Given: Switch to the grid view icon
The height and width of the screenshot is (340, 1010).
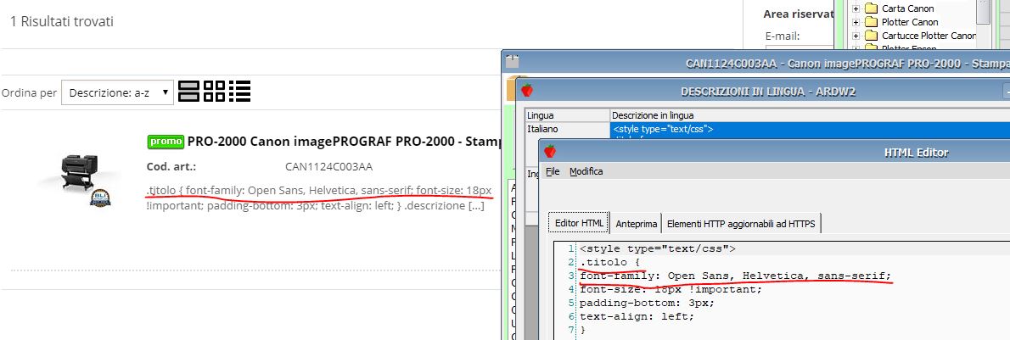Looking at the screenshot, I should 214,92.
